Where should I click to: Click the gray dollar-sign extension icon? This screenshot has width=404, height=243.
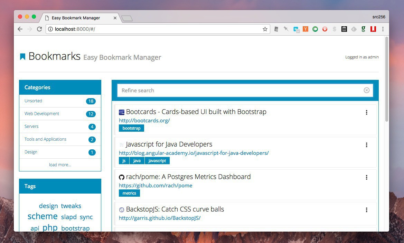[x=335, y=29]
